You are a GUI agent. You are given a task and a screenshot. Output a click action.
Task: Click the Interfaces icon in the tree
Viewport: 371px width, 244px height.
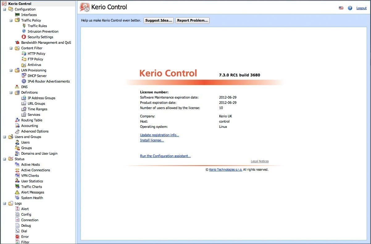pyautogui.click(x=17, y=15)
